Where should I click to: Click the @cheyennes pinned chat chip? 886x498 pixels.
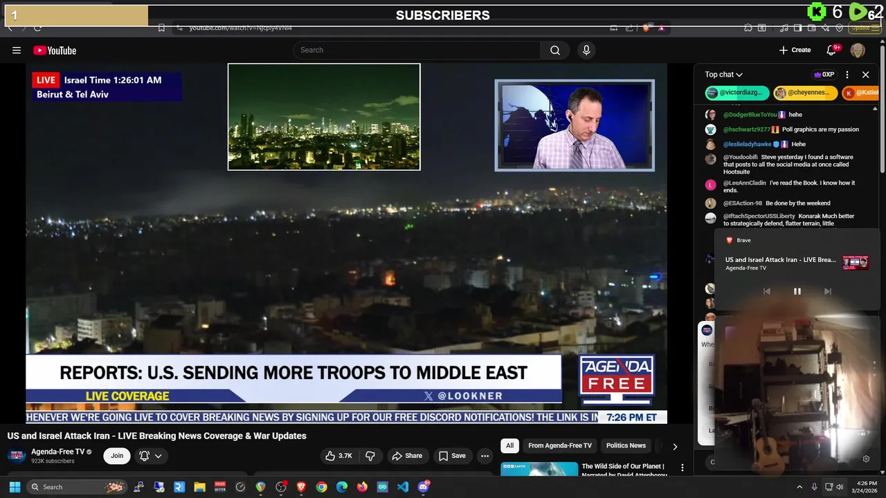tap(805, 93)
